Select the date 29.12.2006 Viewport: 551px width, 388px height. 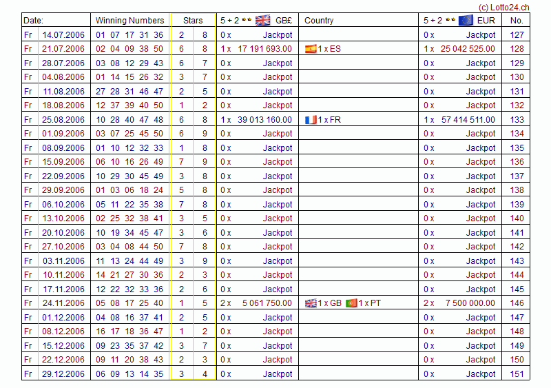63,374
